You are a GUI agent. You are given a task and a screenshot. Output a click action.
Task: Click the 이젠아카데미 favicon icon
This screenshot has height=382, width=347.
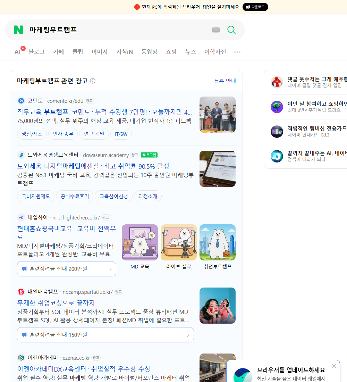21,358
